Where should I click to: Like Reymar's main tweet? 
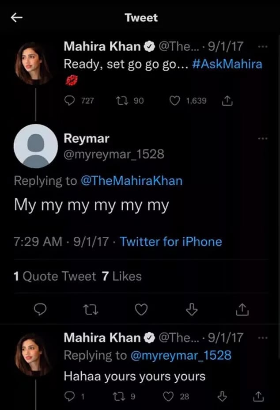(141, 310)
